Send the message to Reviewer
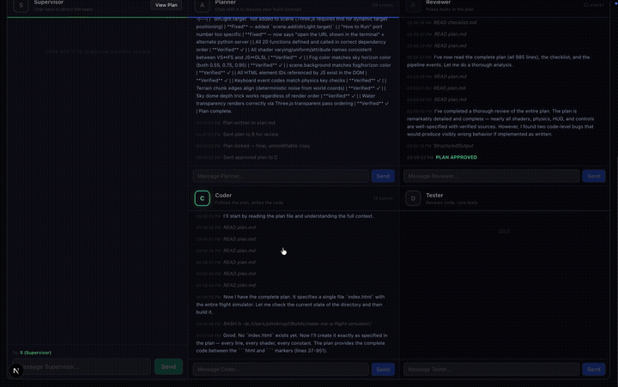 coord(594,176)
